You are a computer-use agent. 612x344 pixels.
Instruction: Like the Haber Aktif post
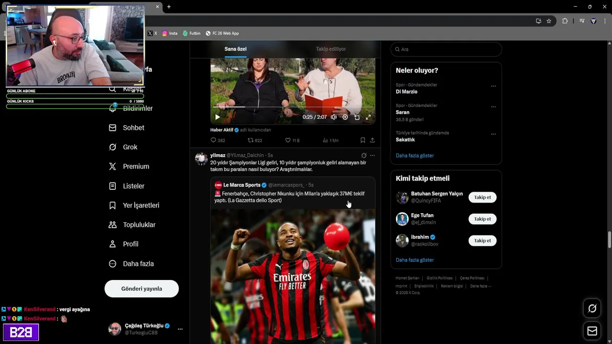point(292,140)
